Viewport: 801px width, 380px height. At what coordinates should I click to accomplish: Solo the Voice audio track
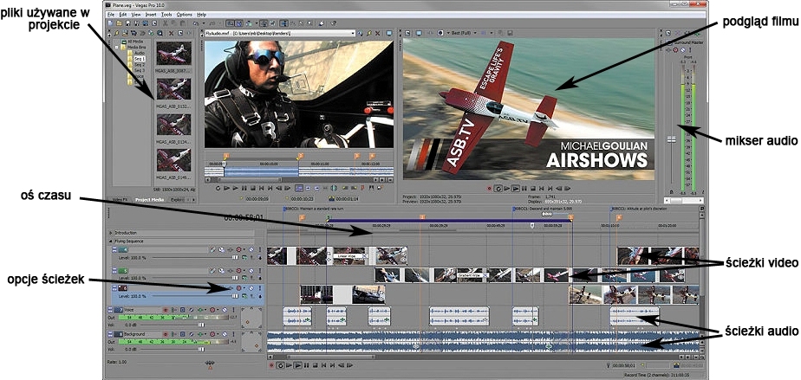point(233,310)
